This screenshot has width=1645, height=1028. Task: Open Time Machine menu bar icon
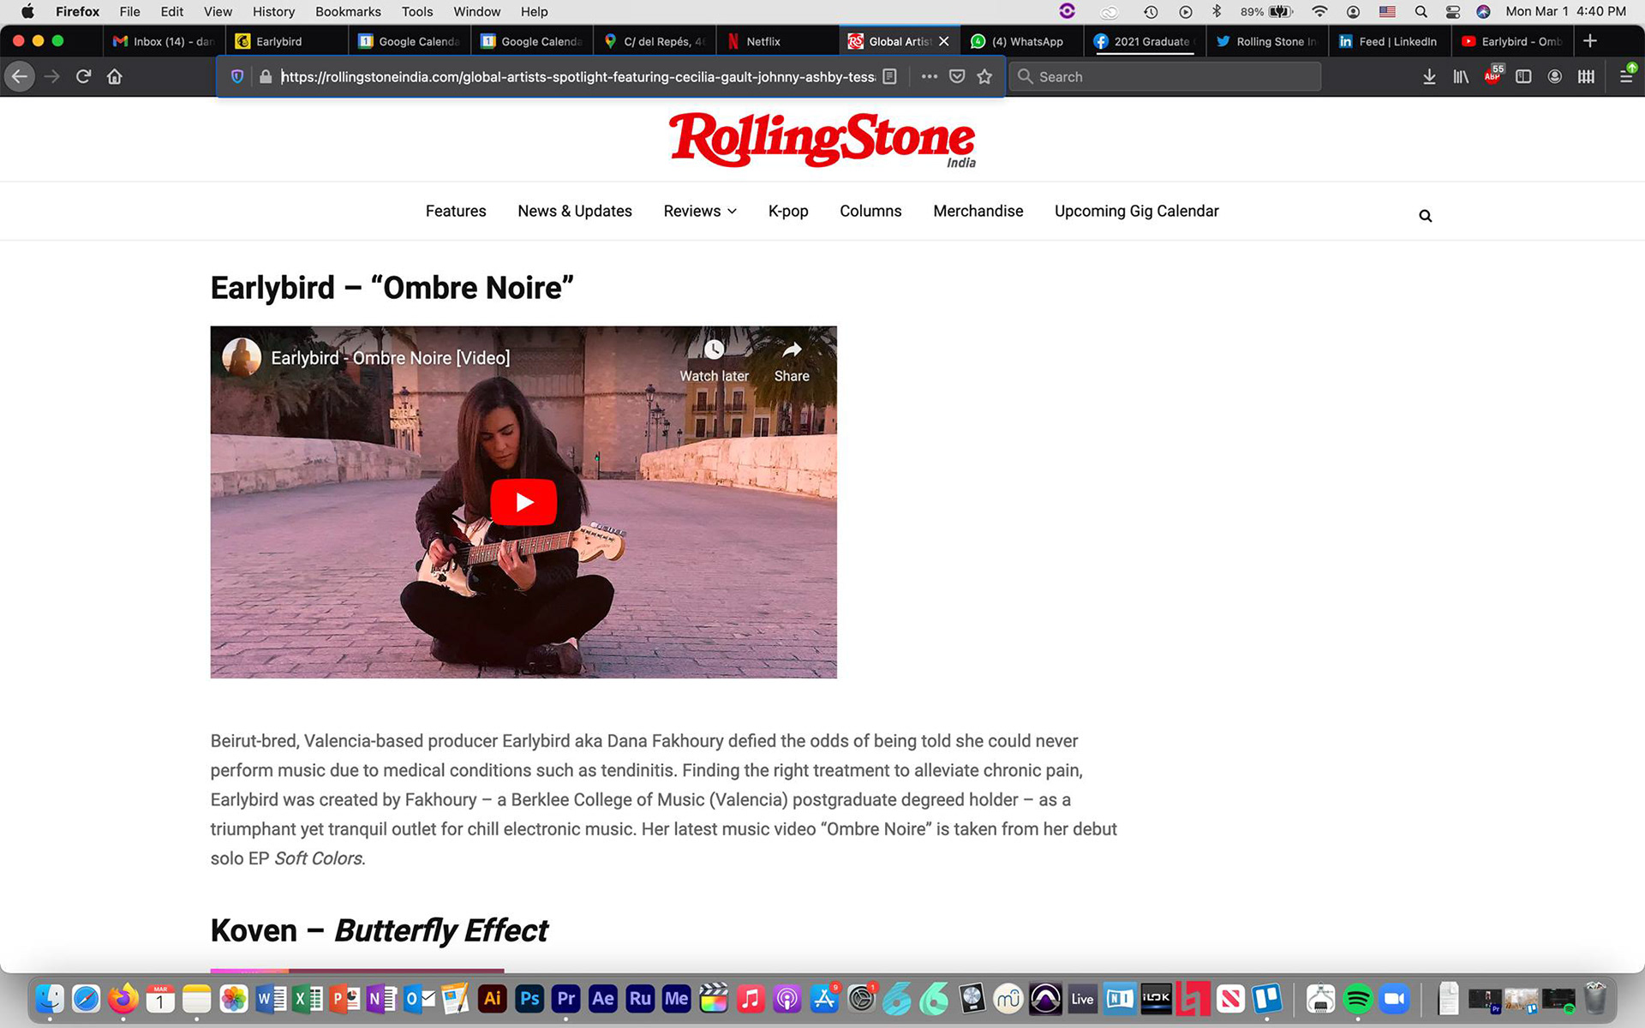tap(1151, 11)
